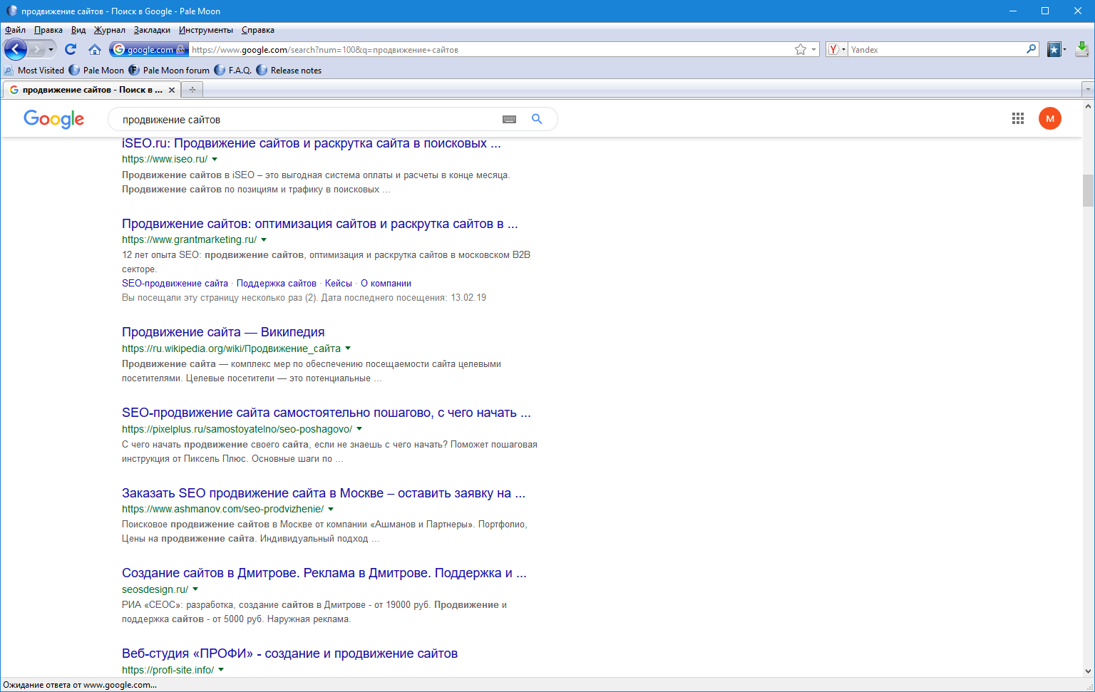Open the Home page icon
1095x692 pixels.
(x=94, y=49)
